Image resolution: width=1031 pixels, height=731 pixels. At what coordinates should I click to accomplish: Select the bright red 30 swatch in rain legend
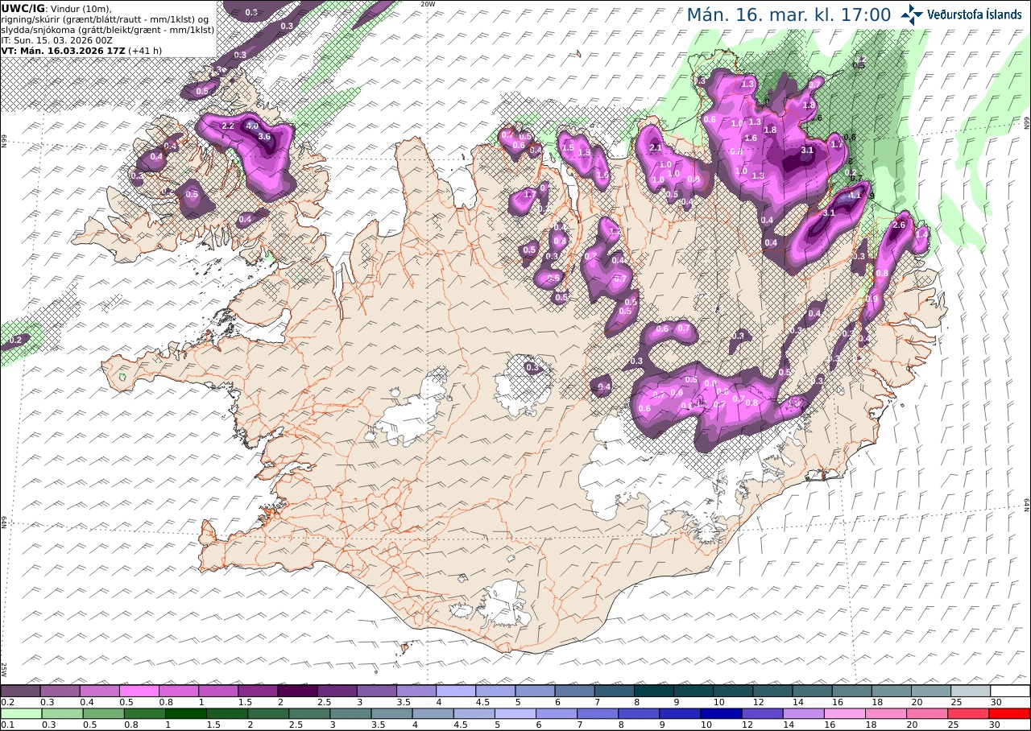click(x=1010, y=713)
